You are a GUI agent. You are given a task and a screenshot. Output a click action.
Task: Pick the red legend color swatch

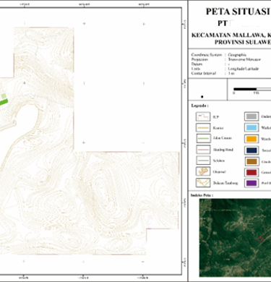251,172
